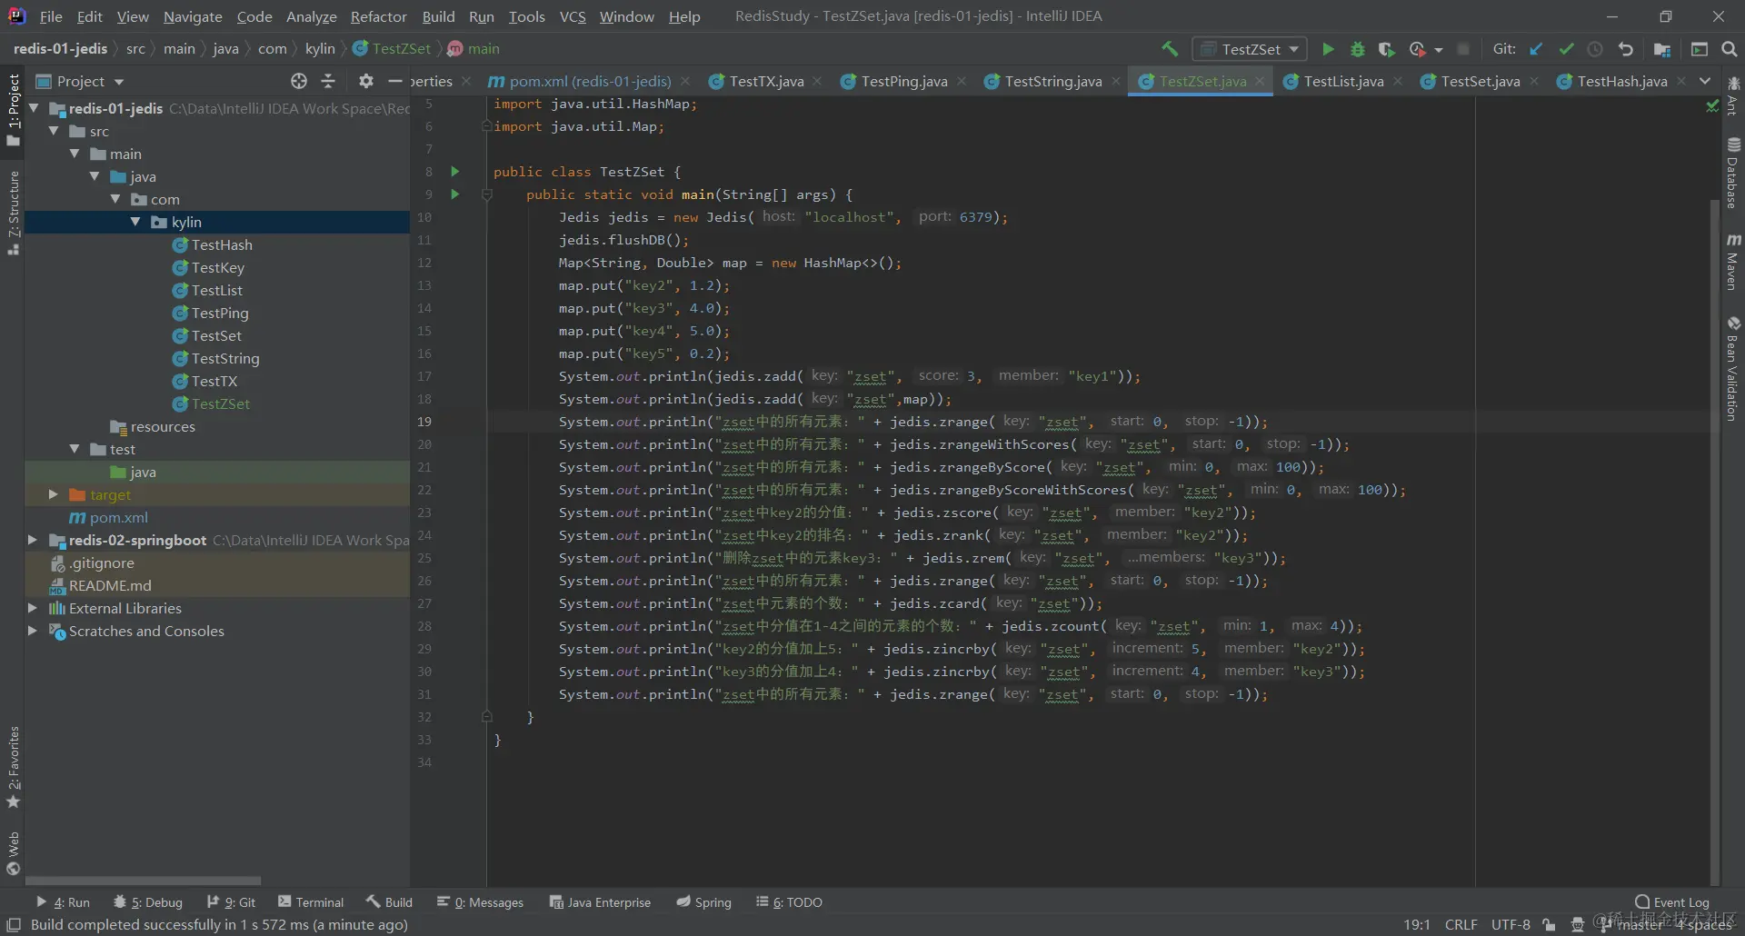
Task: Collapse the kylin package
Action: (x=135, y=222)
